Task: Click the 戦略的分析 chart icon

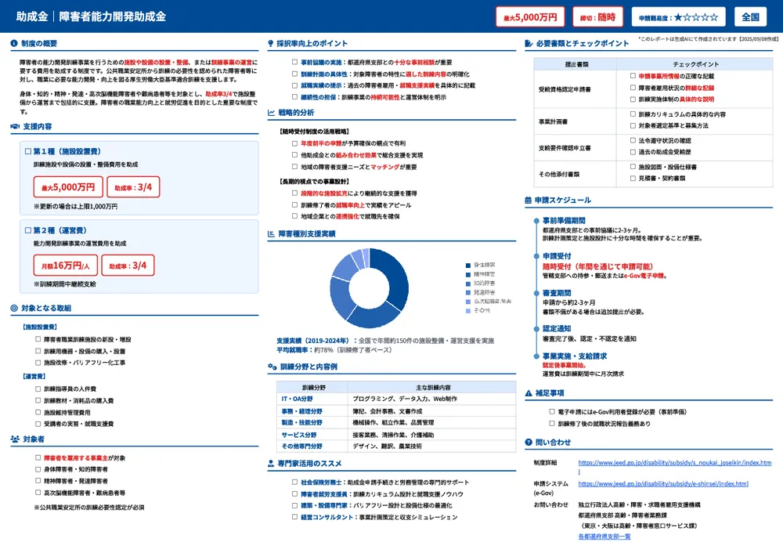Action: (271, 112)
